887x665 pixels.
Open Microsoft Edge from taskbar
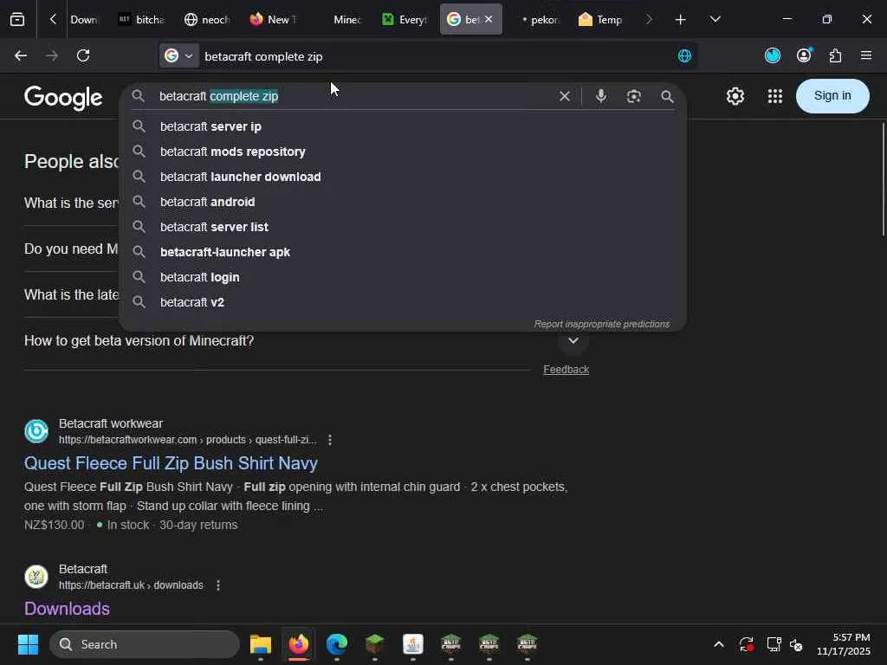tap(337, 644)
